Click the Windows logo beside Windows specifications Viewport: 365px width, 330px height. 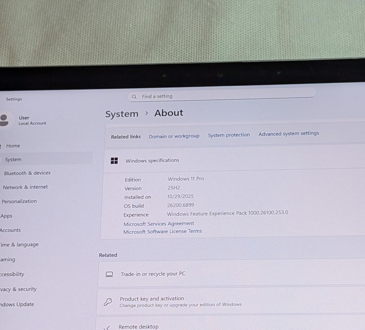(x=114, y=161)
